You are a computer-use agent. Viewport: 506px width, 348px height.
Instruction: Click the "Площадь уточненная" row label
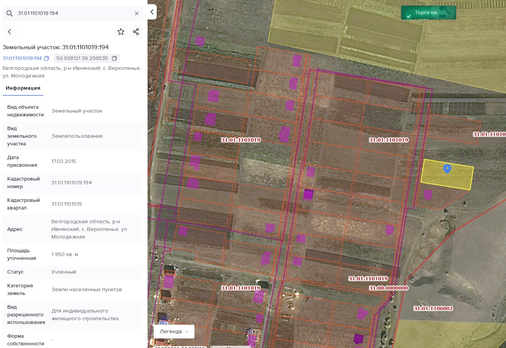coord(22,255)
